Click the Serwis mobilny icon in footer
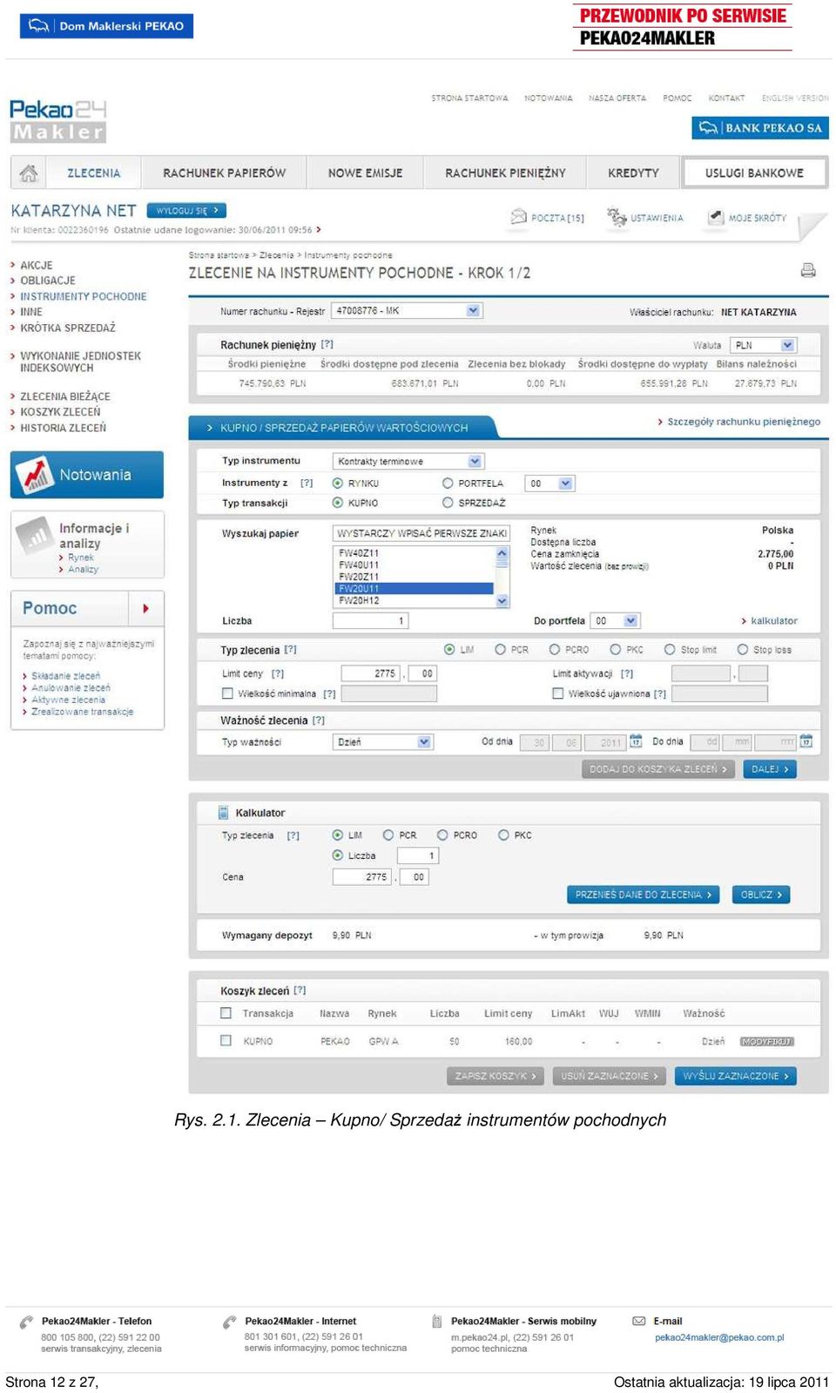 (x=436, y=1322)
